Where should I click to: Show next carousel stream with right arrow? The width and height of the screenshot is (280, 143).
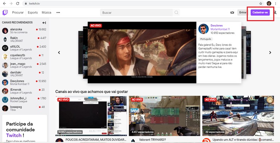[270, 53]
